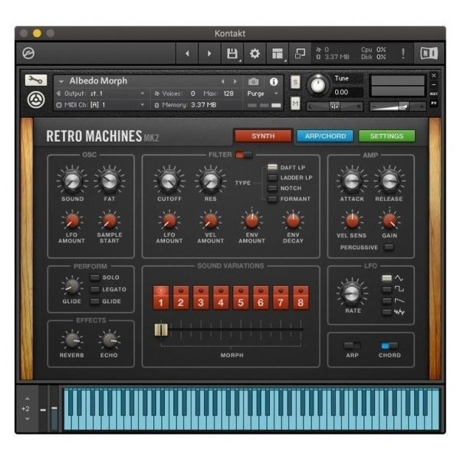This screenshot has width=460, height=460.
Task: Click the exclamation mark panic icon
Action: [x=403, y=54]
